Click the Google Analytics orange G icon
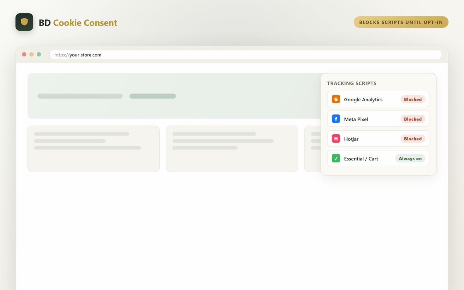This screenshot has height=290, width=464. click(x=336, y=99)
